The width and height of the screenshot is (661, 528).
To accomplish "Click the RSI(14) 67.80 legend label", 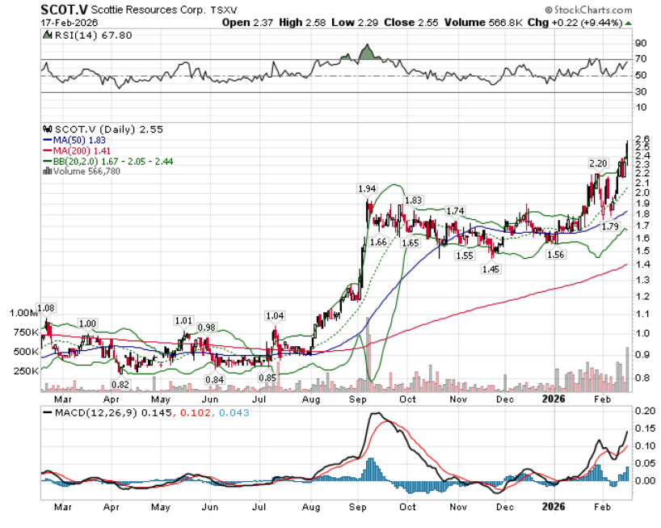I will pyautogui.click(x=93, y=36).
